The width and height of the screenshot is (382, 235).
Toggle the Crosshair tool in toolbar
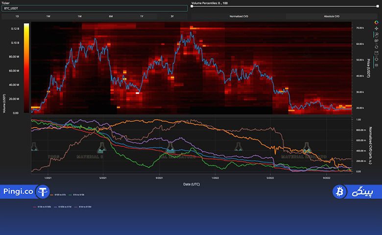(377, 59)
